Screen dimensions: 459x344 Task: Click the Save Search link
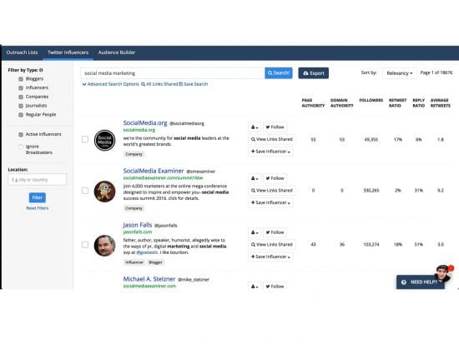[194, 84]
